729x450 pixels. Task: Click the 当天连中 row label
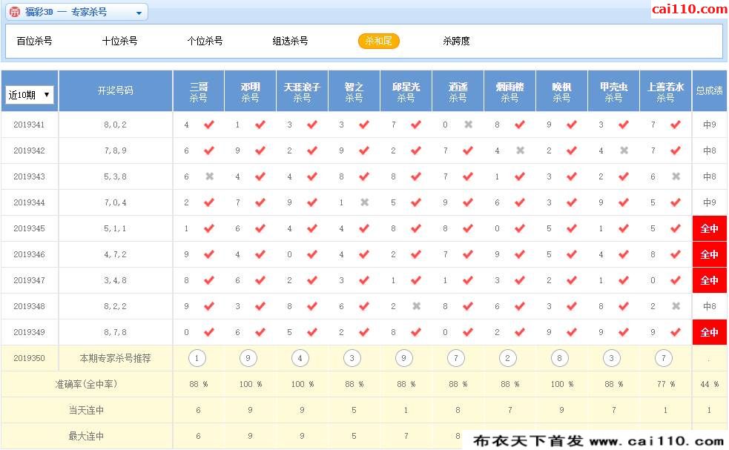87,410
